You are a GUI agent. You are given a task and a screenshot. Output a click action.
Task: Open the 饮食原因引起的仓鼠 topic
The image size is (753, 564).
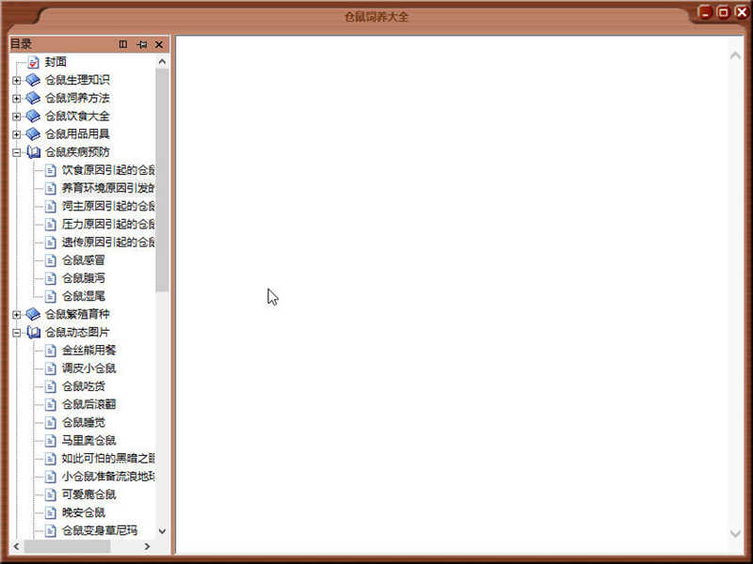point(108,170)
